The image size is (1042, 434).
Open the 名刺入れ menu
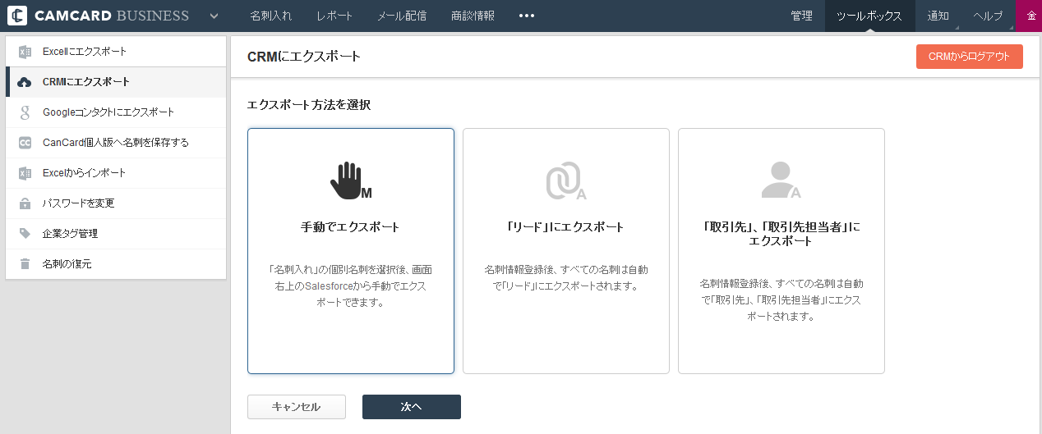[x=271, y=16]
